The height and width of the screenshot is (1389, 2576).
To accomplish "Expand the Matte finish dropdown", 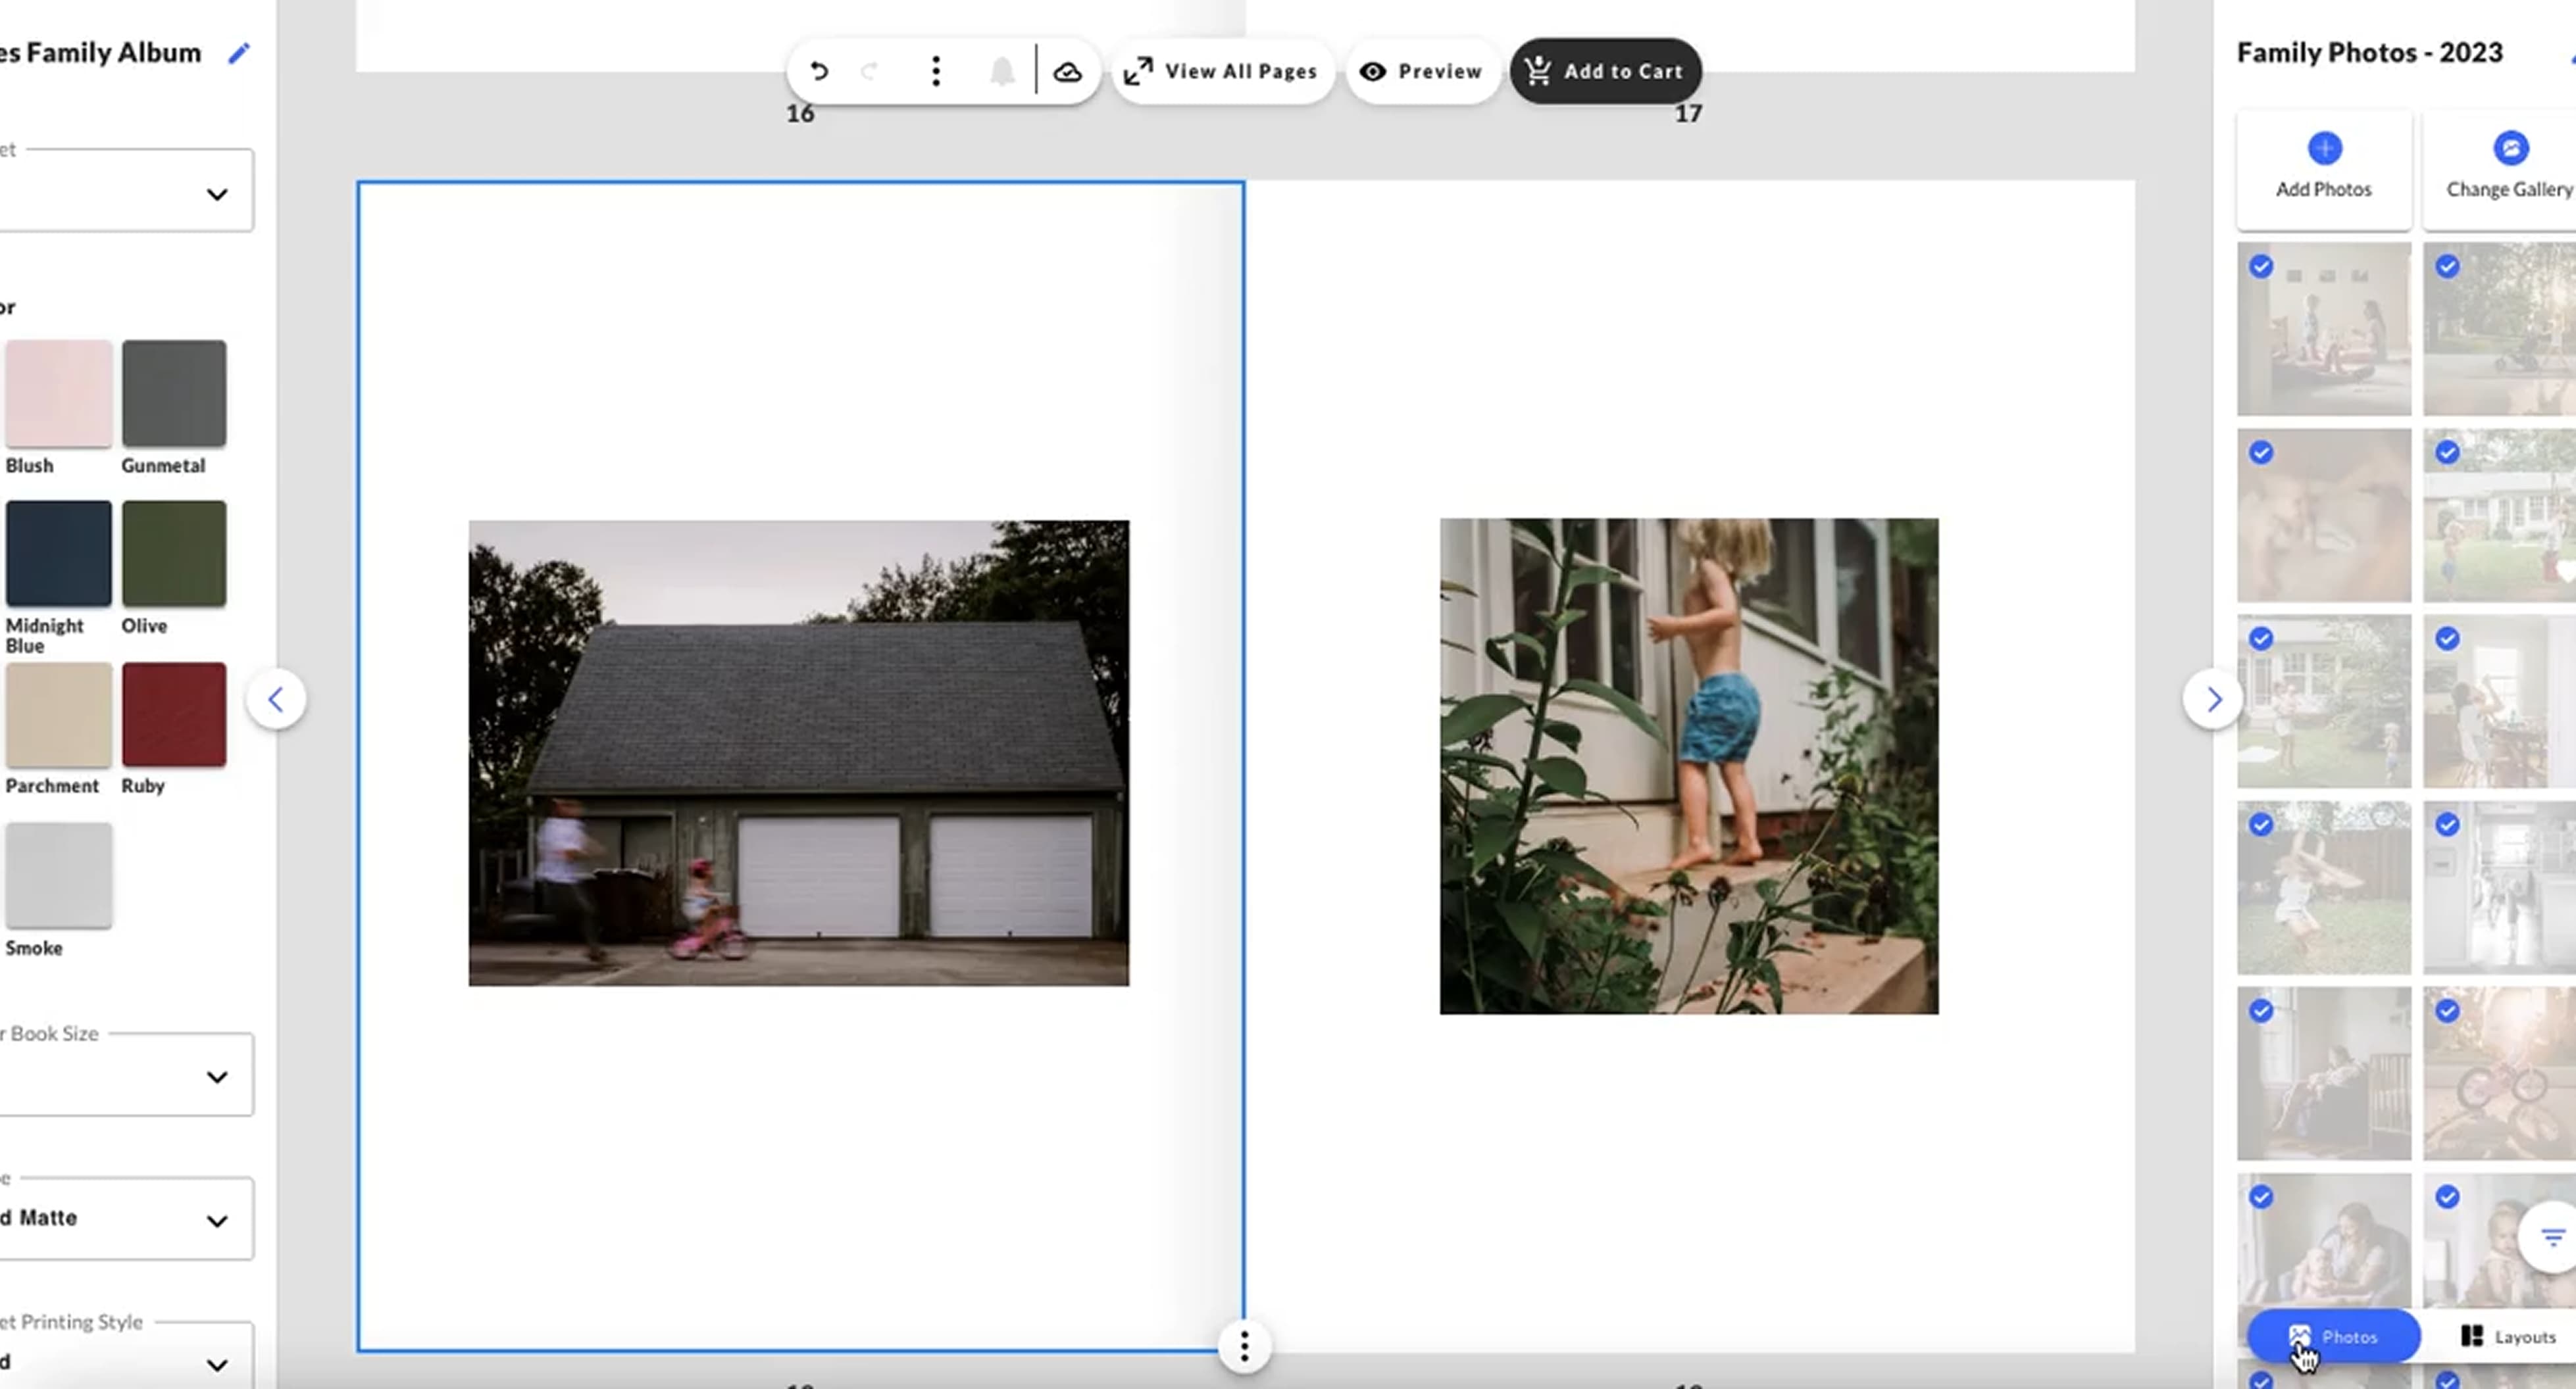I will (216, 1220).
